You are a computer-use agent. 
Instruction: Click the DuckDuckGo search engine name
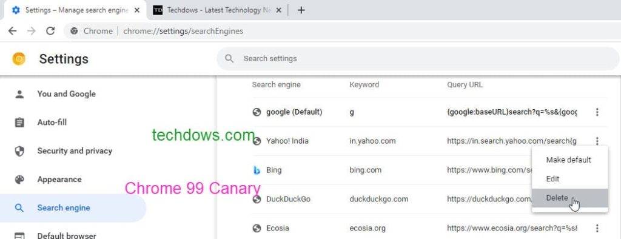[288, 199]
